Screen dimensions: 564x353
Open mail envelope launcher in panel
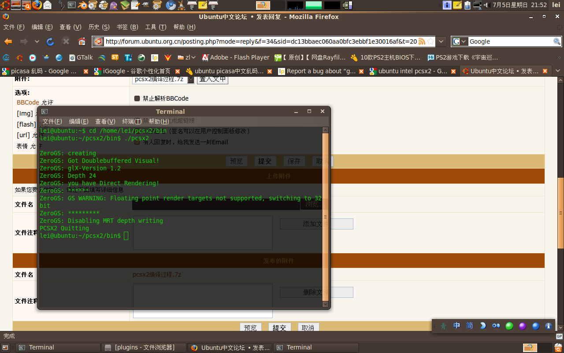click(x=47, y=5)
